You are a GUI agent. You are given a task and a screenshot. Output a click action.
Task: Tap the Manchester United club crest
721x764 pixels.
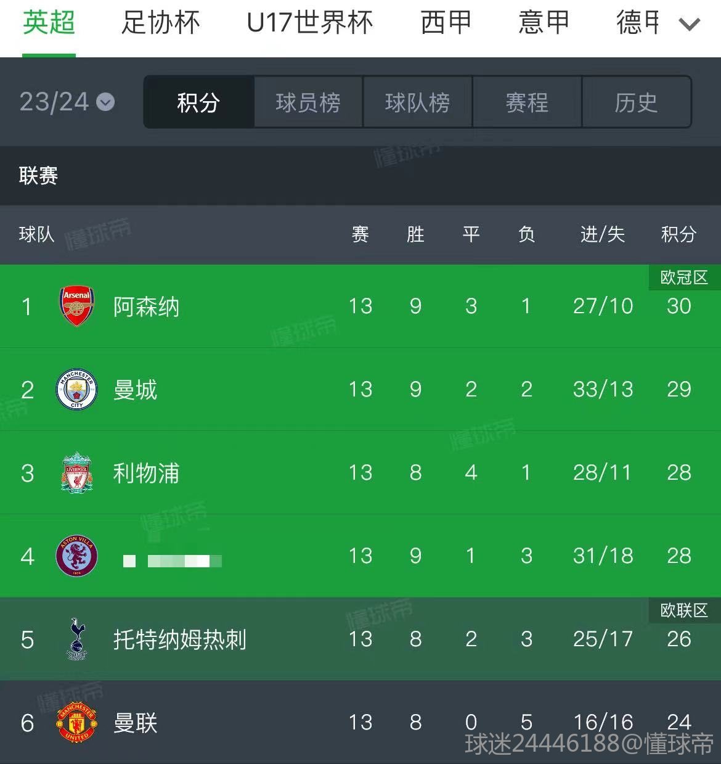(x=76, y=723)
